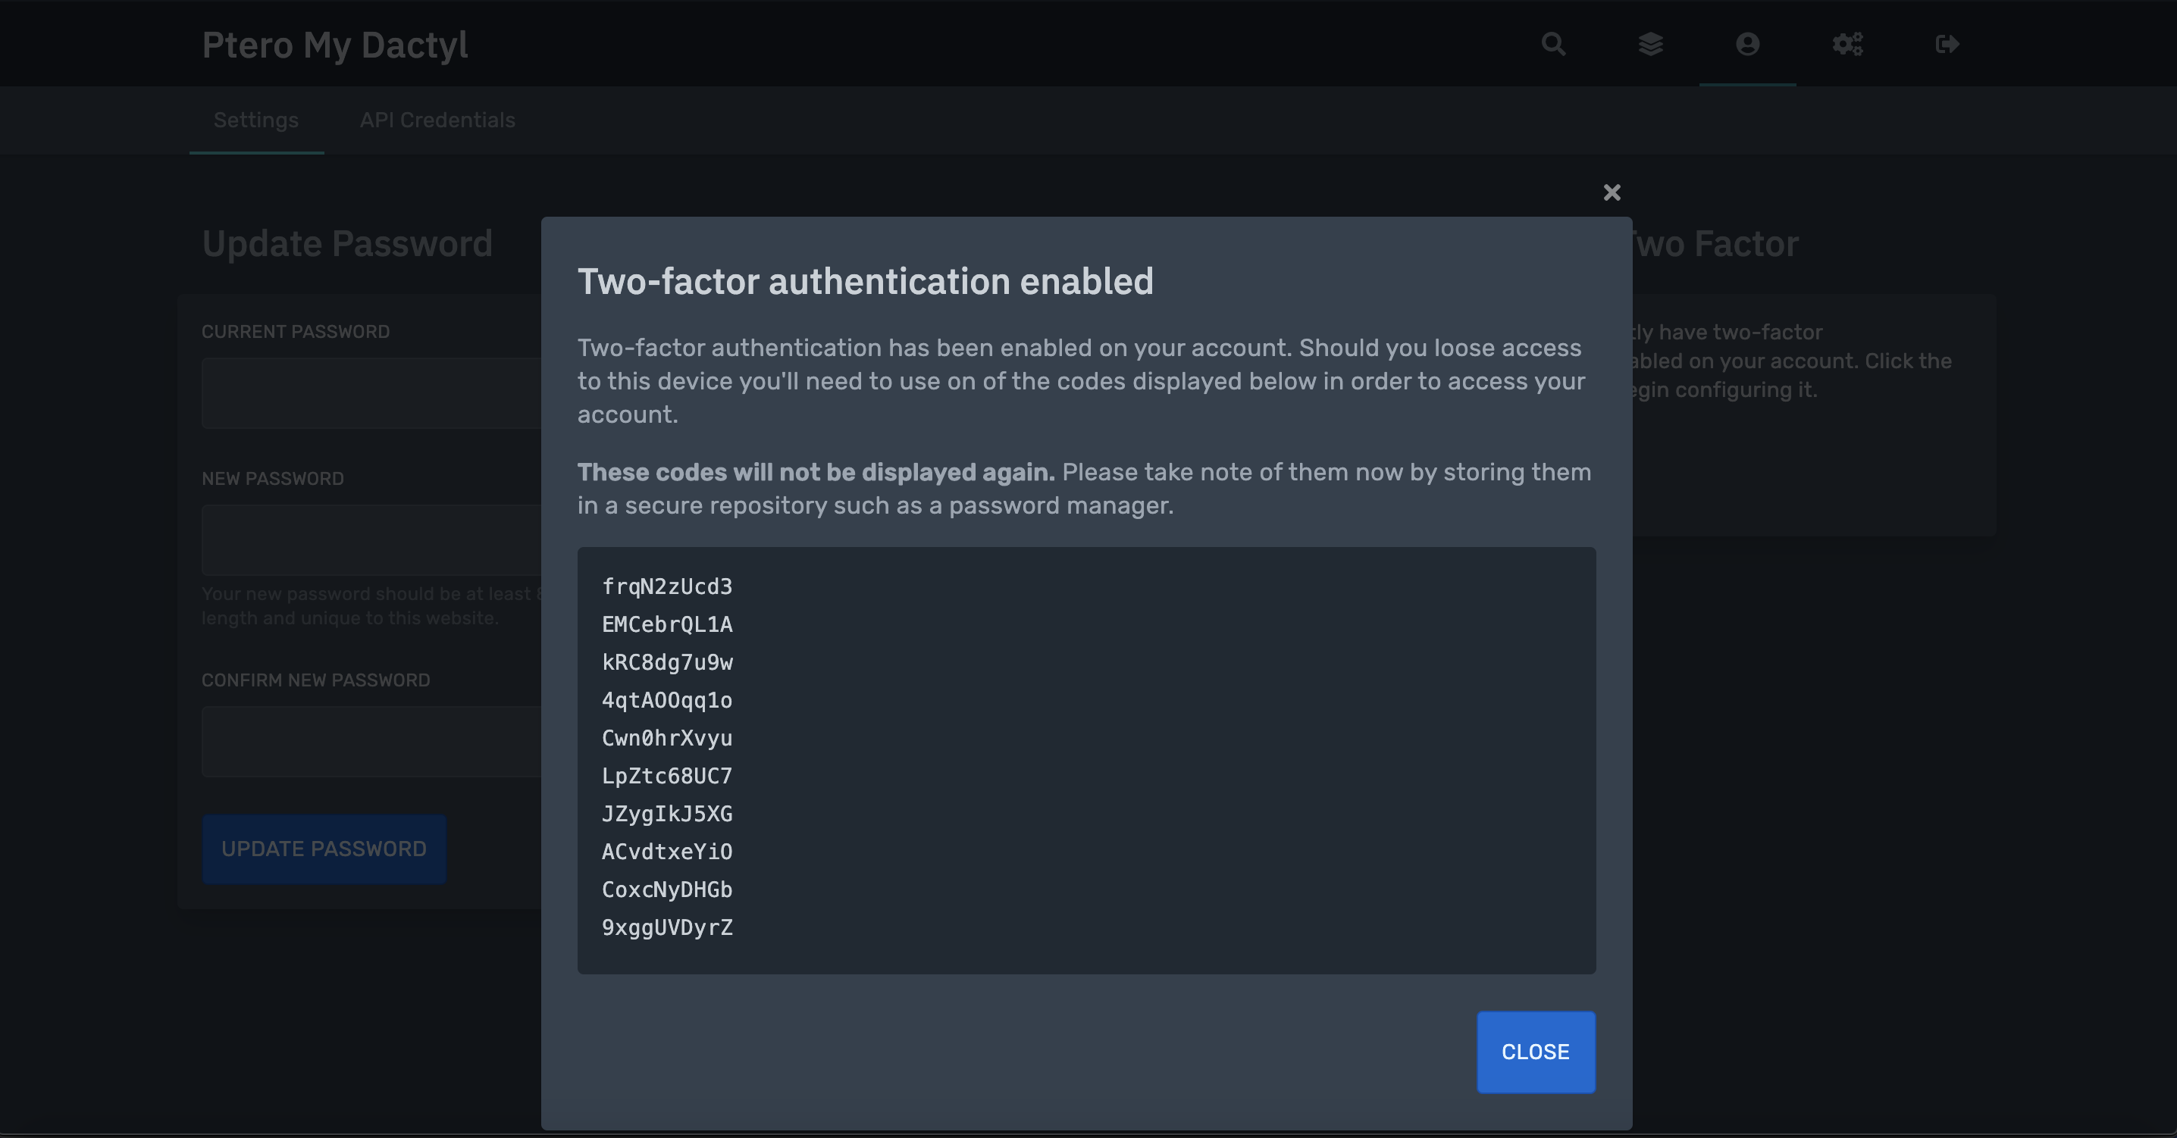Click 'These codes will not be displayed again.' text

coord(816,471)
